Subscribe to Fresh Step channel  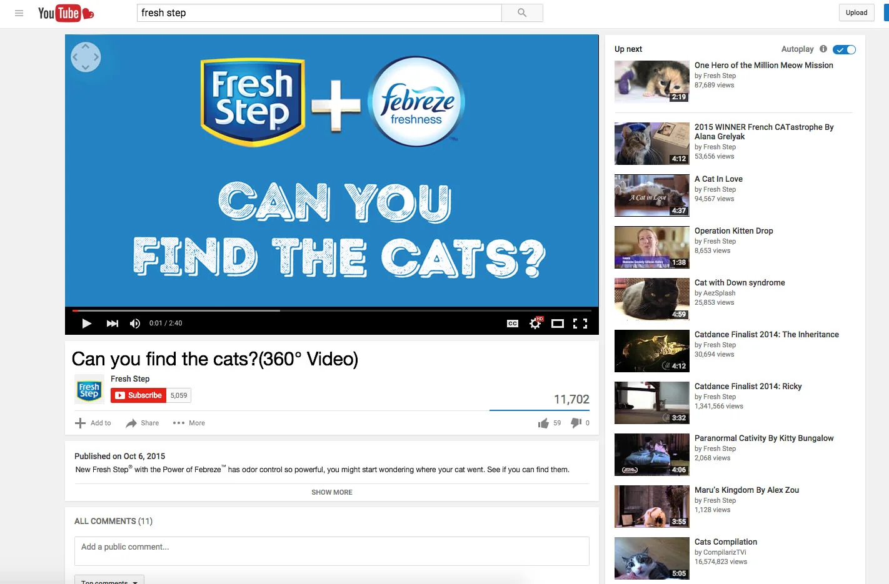coord(138,395)
